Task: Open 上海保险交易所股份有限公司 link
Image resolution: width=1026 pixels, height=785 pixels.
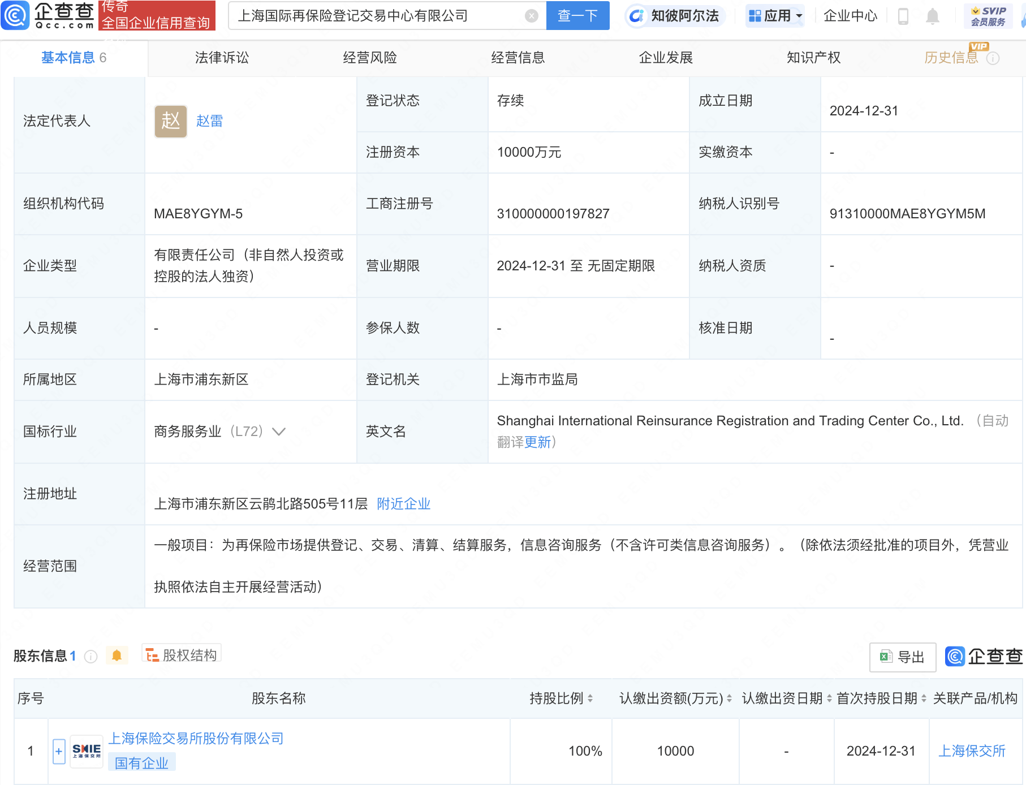Action: pyautogui.click(x=196, y=739)
